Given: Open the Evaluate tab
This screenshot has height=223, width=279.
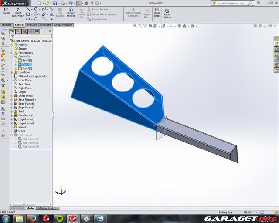Looking at the screenshot, I should coord(32,25).
